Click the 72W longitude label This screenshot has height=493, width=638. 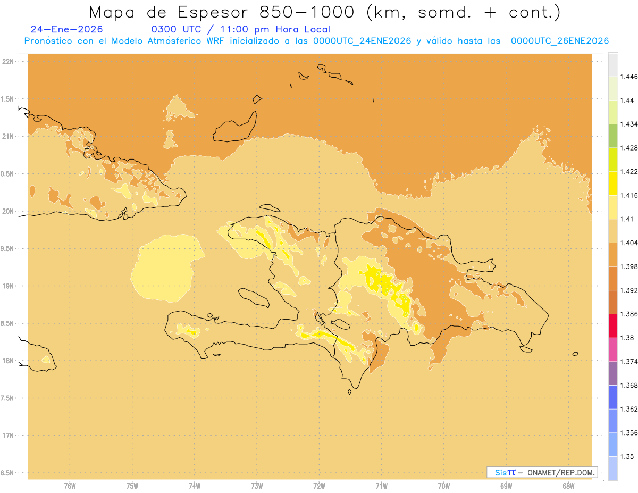coord(319,486)
